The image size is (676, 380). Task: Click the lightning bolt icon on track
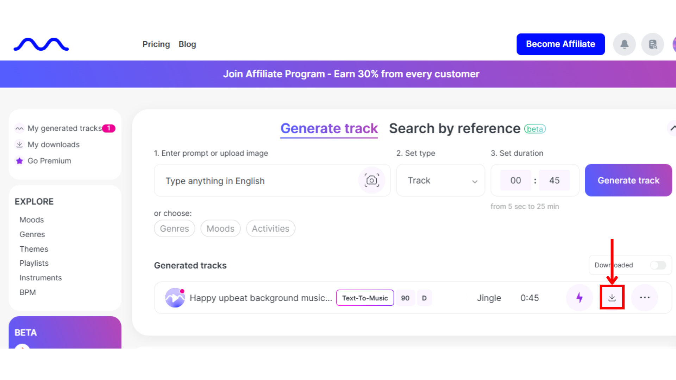coord(579,298)
